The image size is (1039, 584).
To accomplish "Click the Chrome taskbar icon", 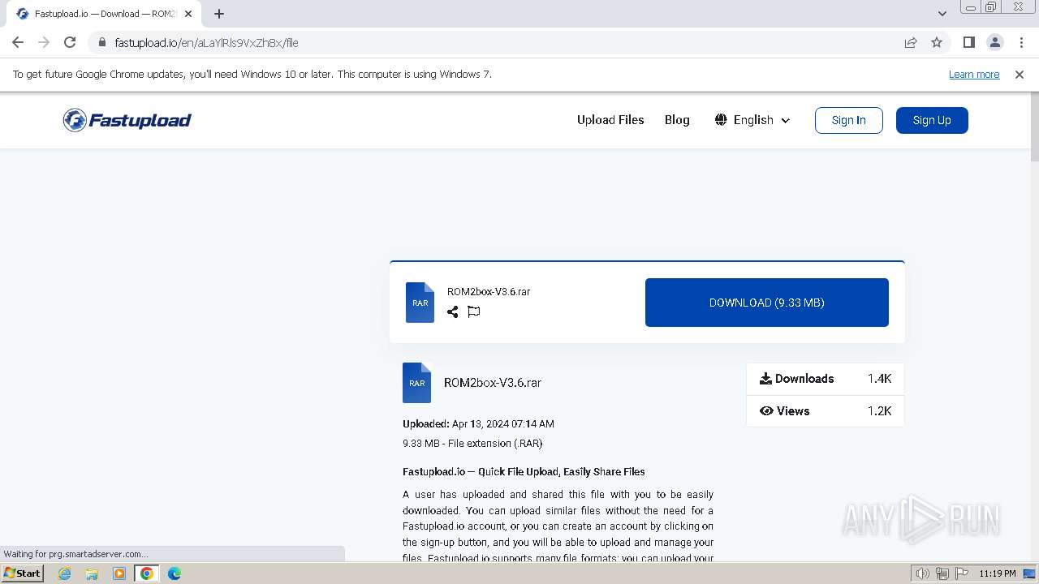I will click(x=147, y=573).
